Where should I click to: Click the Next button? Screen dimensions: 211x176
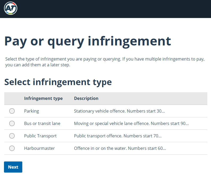pyautogui.click(x=13, y=167)
